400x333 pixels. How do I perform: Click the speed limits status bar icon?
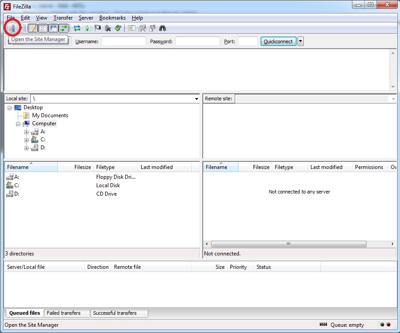coord(323,325)
